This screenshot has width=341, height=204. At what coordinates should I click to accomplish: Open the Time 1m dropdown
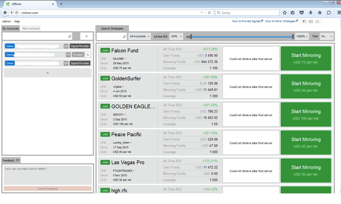coord(327,37)
